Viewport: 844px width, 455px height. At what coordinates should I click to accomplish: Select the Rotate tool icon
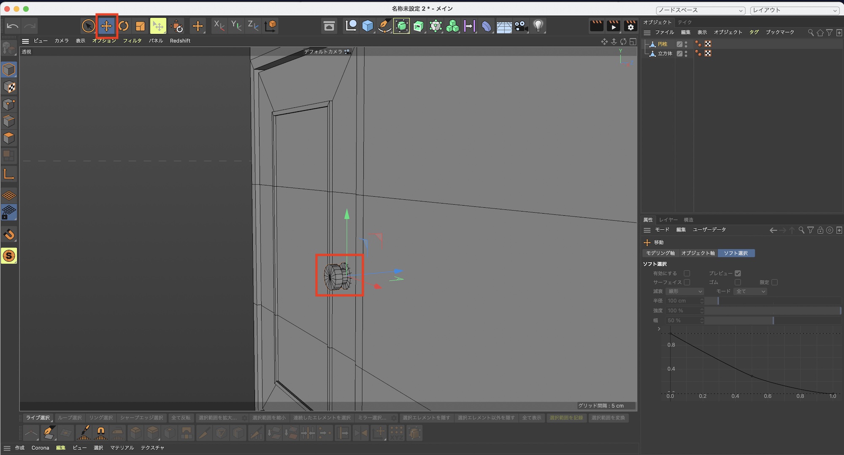tap(123, 26)
